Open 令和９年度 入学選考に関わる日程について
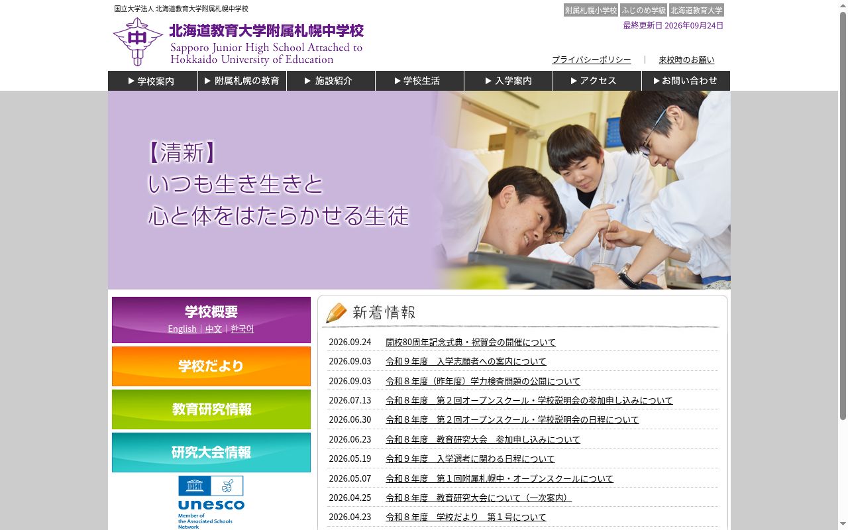 [470, 458]
